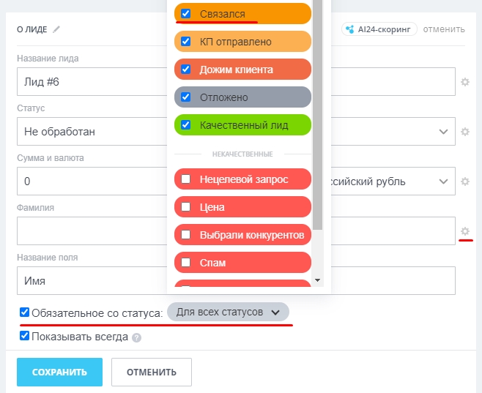Open the Статус dropdown chevron

click(x=443, y=132)
